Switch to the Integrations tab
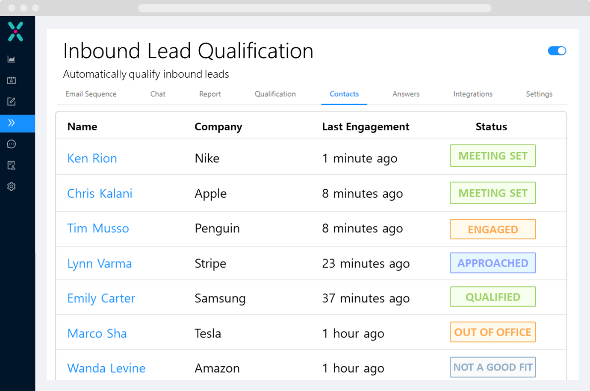The image size is (590, 391). [473, 94]
